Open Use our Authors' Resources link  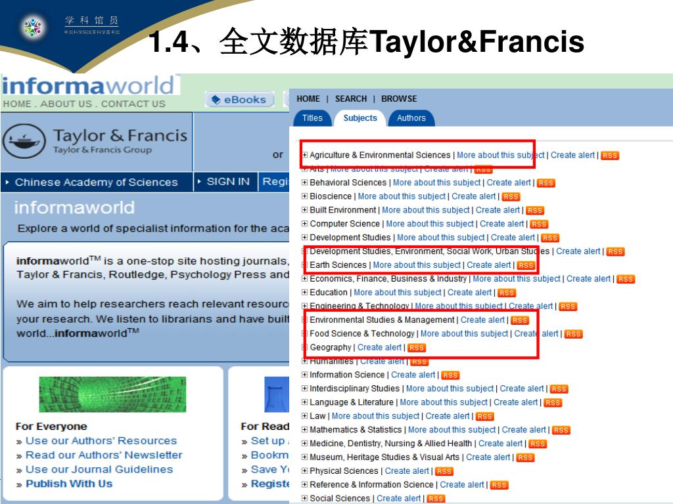point(101,440)
